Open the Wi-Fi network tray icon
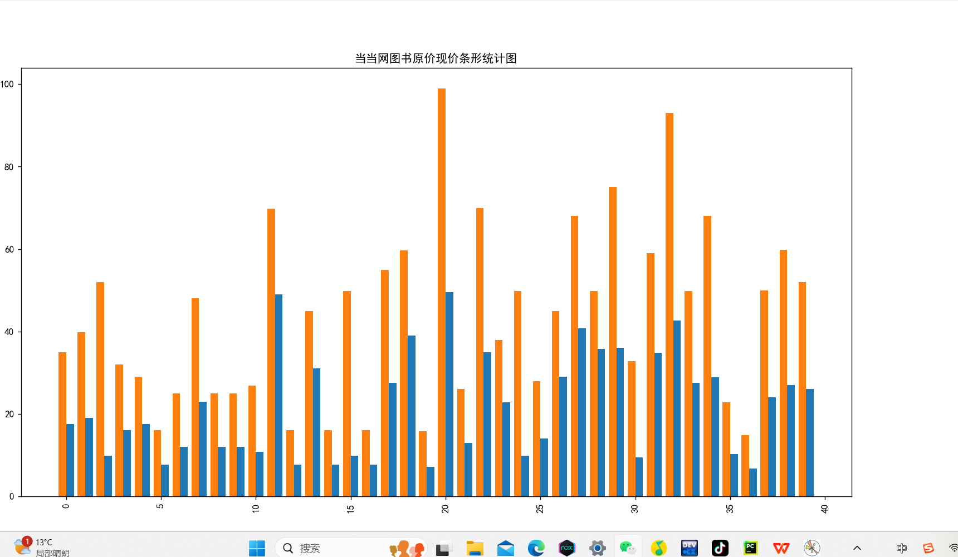Screen dimensions: 958x557 (953, 549)
